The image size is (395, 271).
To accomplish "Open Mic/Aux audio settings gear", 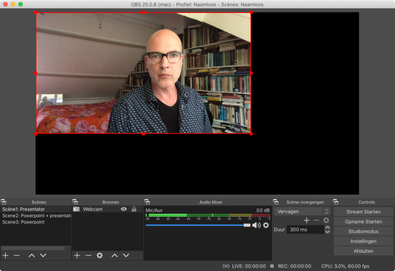I will pos(266,225).
